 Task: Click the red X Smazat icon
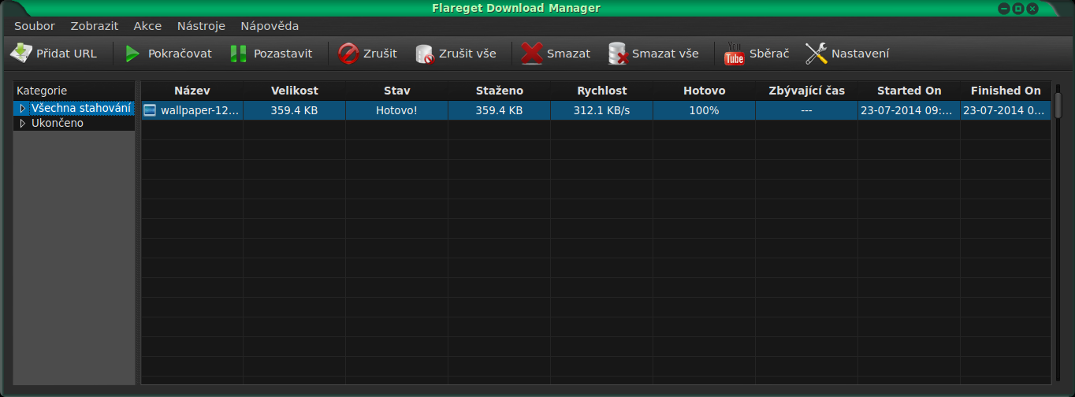pos(532,54)
